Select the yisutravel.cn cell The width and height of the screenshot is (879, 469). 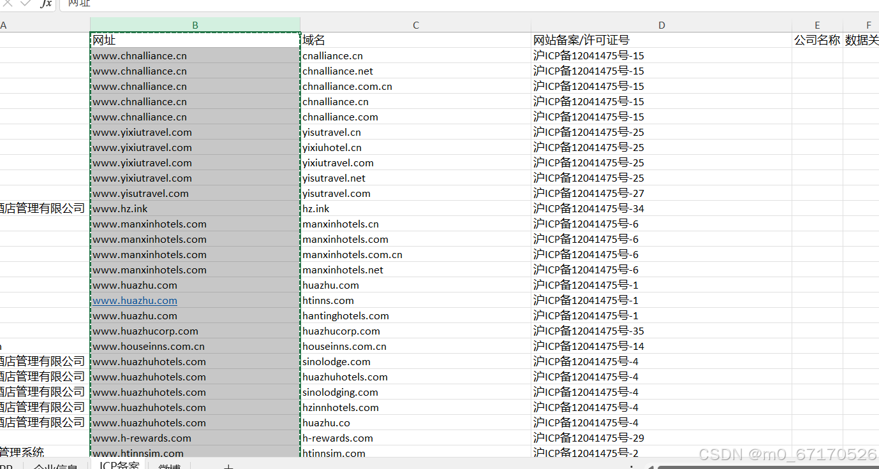(416, 132)
